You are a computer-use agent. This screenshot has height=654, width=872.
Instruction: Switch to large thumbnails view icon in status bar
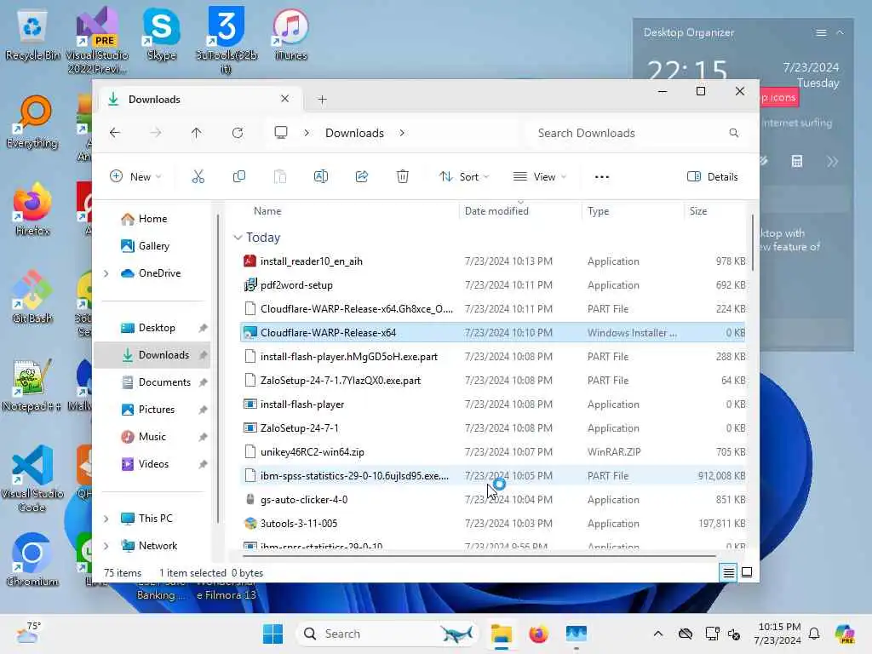747,573
